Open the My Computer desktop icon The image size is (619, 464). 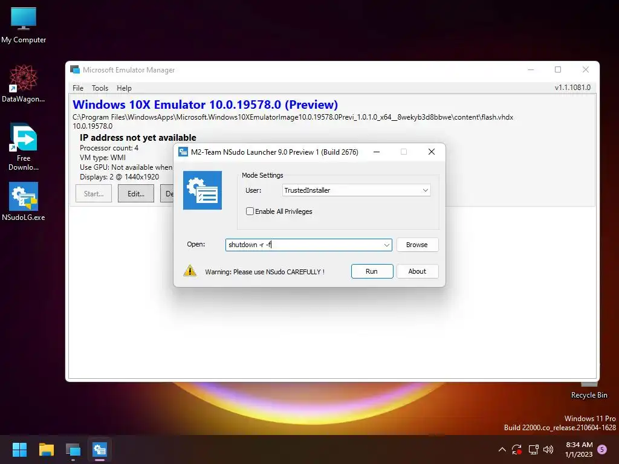24,25
